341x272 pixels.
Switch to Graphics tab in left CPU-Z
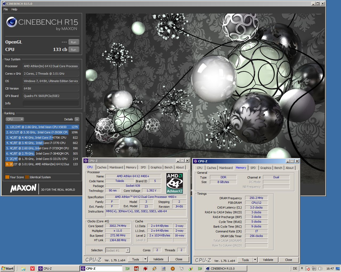(x=156, y=167)
